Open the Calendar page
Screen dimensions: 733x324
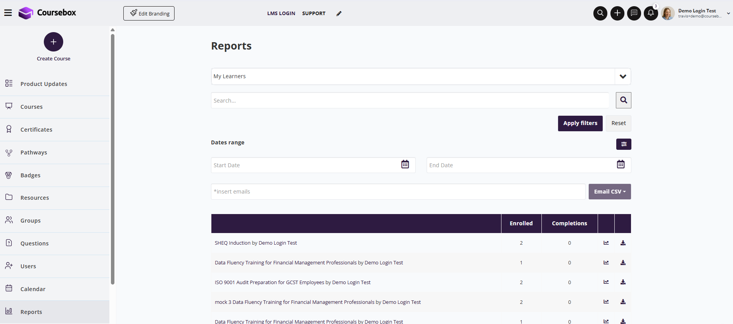click(x=55, y=289)
